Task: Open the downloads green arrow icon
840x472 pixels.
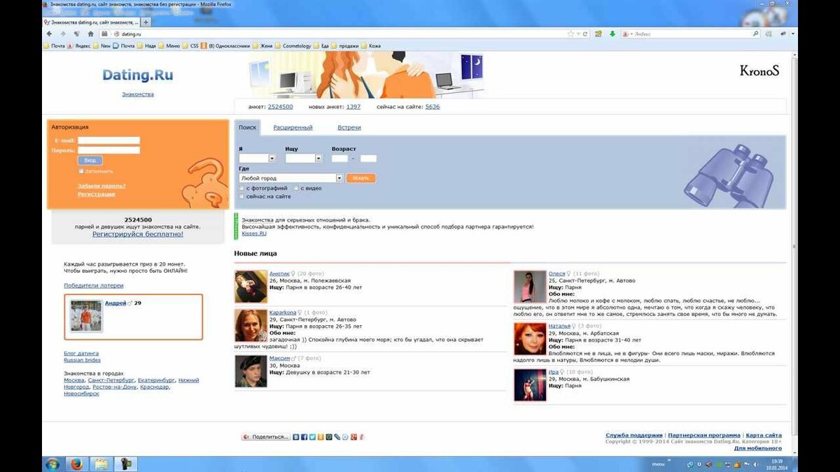Action: (x=612, y=34)
